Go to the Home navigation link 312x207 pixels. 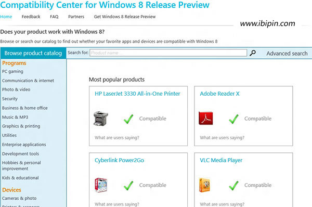(x=6, y=17)
